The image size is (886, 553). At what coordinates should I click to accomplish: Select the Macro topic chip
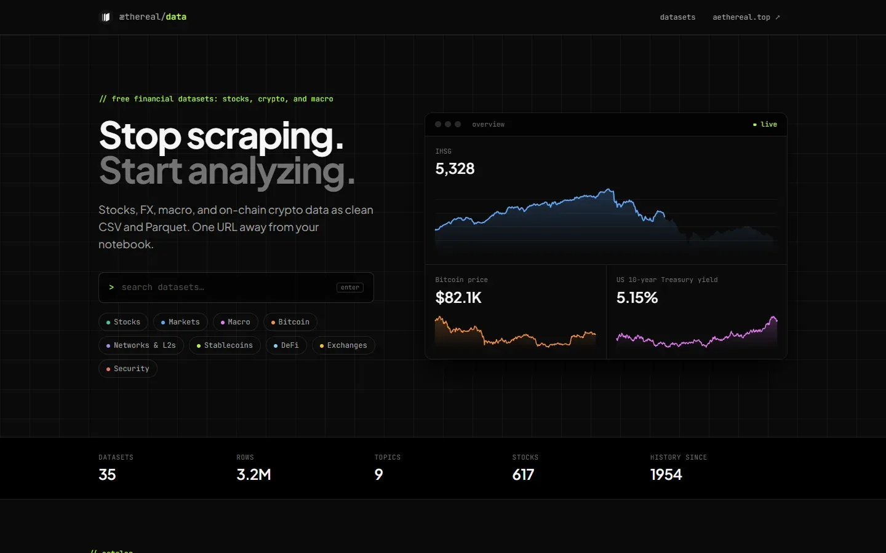point(236,322)
